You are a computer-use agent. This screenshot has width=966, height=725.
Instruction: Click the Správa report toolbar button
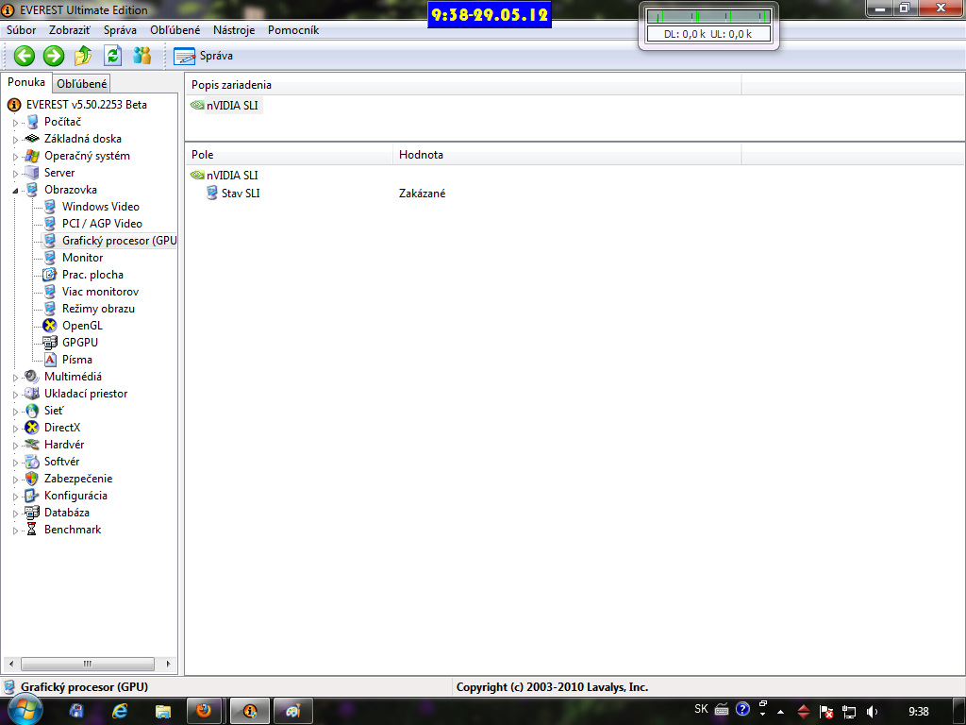point(204,56)
